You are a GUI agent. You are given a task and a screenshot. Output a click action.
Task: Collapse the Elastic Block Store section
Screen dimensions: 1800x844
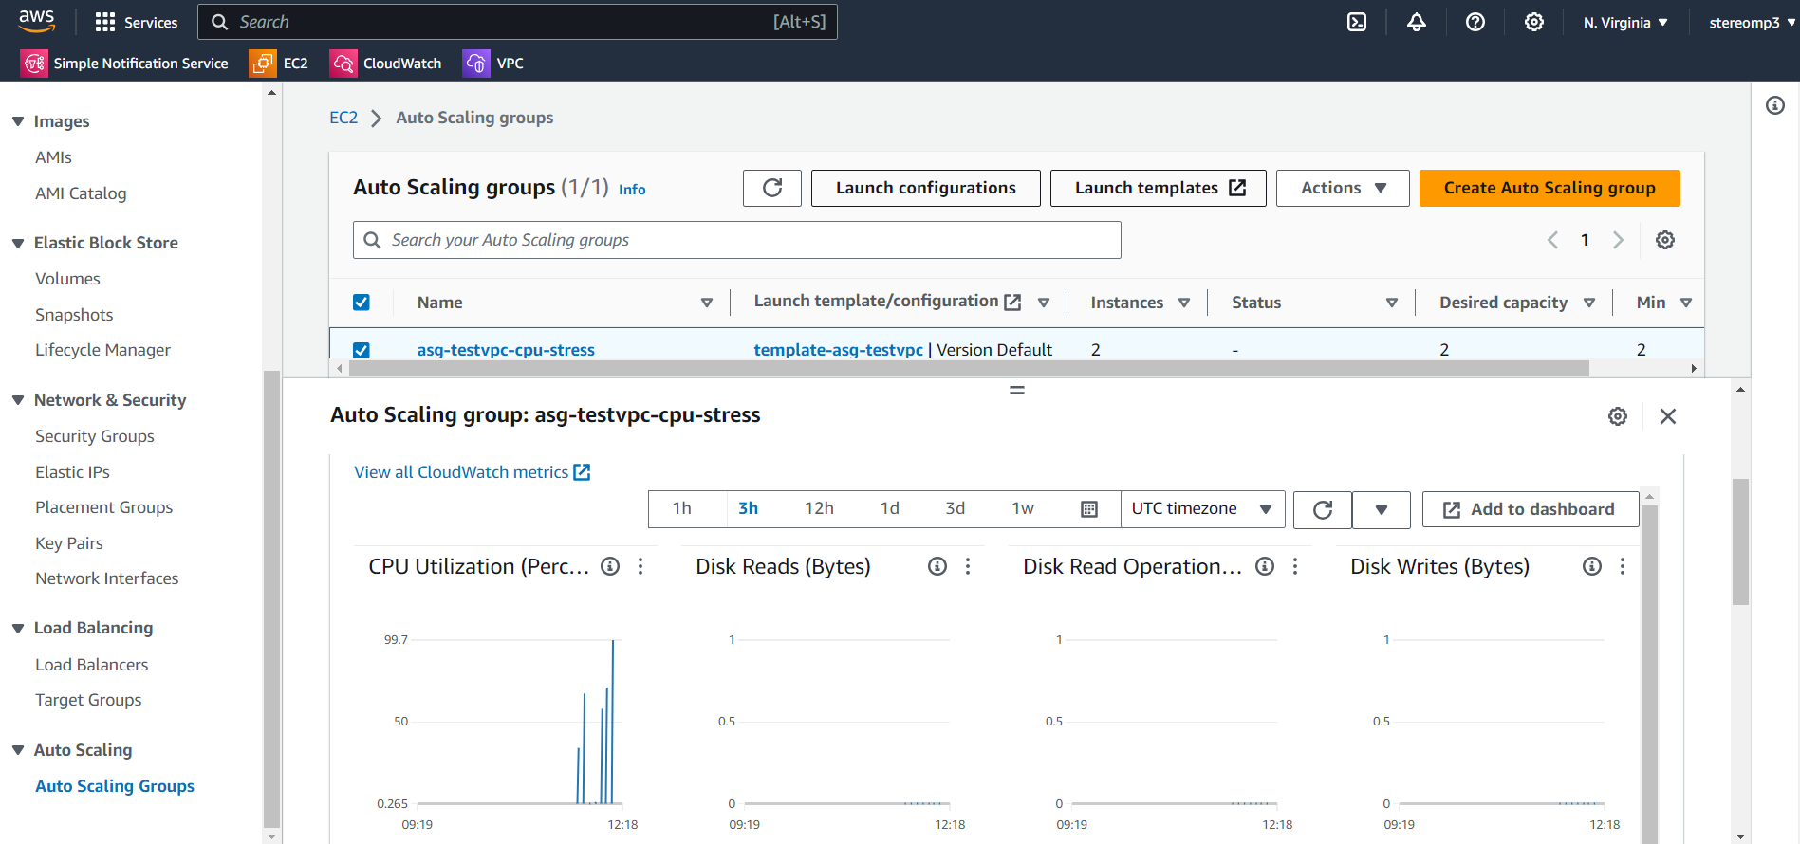coord(18,243)
